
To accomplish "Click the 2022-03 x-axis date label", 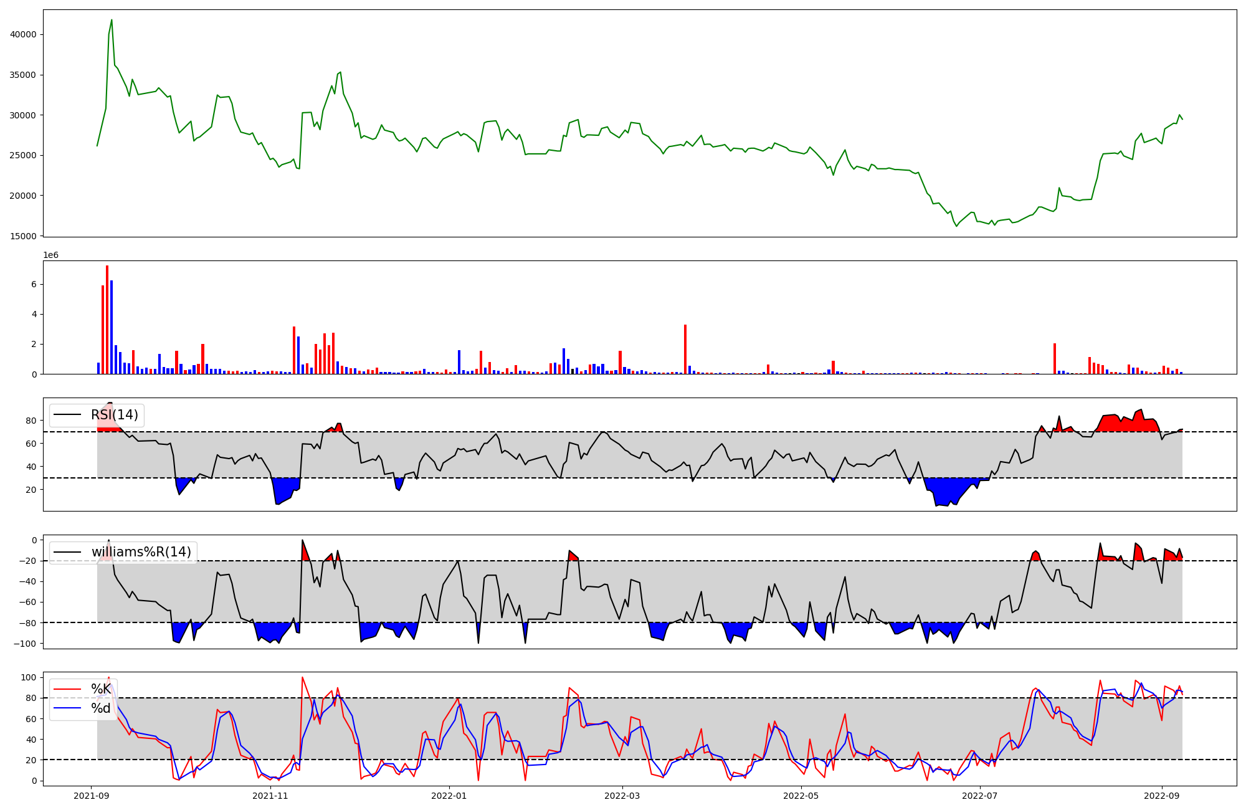I will 622,796.
